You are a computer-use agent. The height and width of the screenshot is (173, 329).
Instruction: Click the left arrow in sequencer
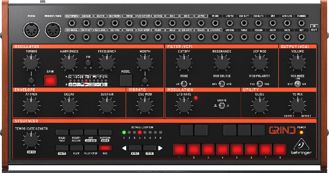(x=124, y=148)
